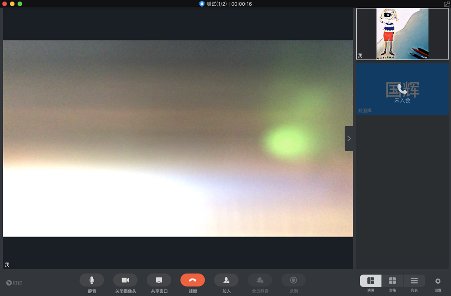The width and height of the screenshot is (451, 296).
Task: Click the DingTalk 钉钉 logo
Action: click(x=14, y=283)
